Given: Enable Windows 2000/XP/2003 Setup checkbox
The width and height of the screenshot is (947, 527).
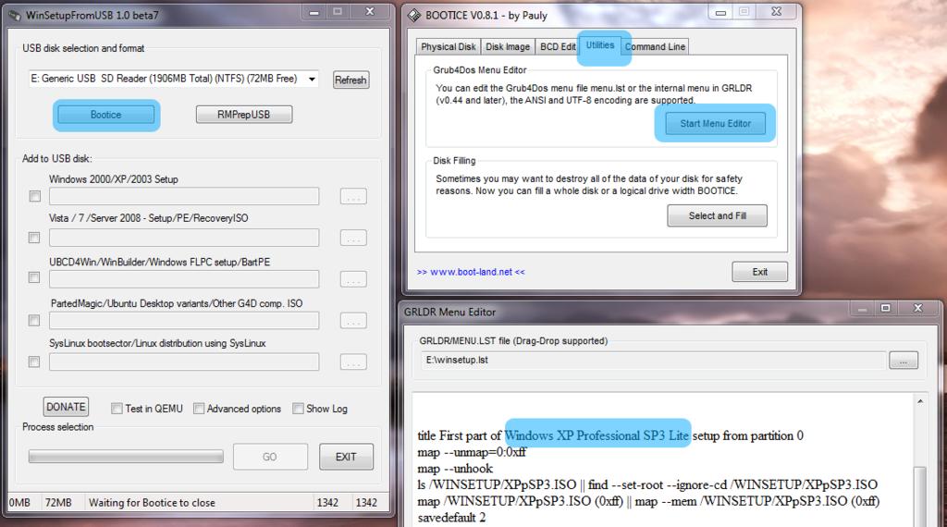Looking at the screenshot, I should (35, 196).
